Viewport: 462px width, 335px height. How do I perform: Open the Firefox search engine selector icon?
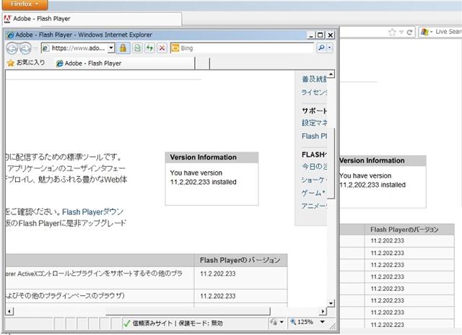(x=427, y=32)
